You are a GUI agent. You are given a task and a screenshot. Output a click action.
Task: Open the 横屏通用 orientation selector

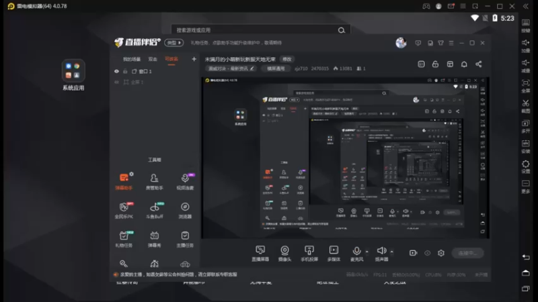(276, 68)
